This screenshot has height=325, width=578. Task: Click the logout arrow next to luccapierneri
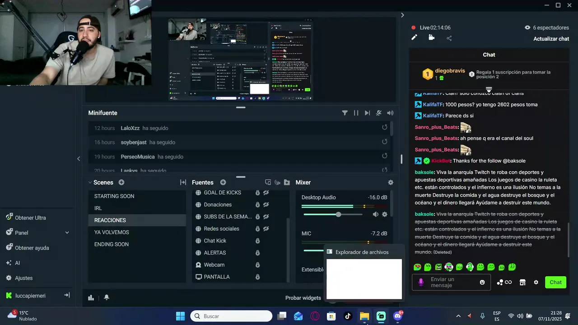[67, 295]
